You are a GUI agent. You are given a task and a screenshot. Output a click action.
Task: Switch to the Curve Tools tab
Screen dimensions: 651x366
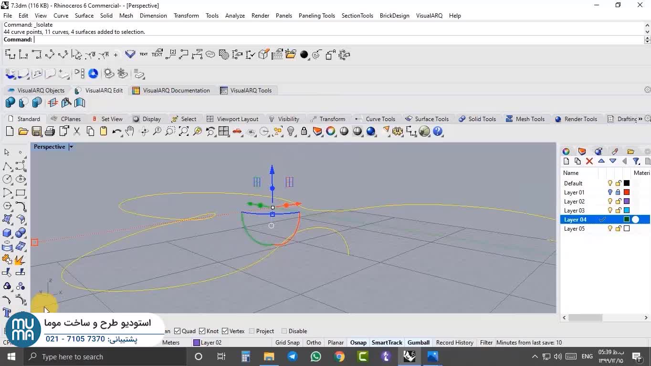click(x=380, y=119)
